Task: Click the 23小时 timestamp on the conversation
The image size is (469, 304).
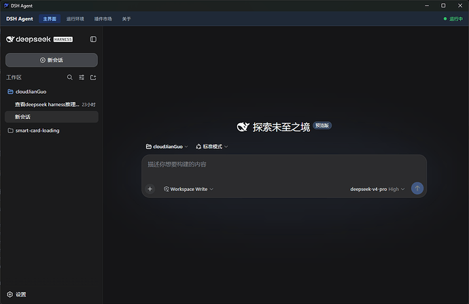Action: pyautogui.click(x=88, y=105)
